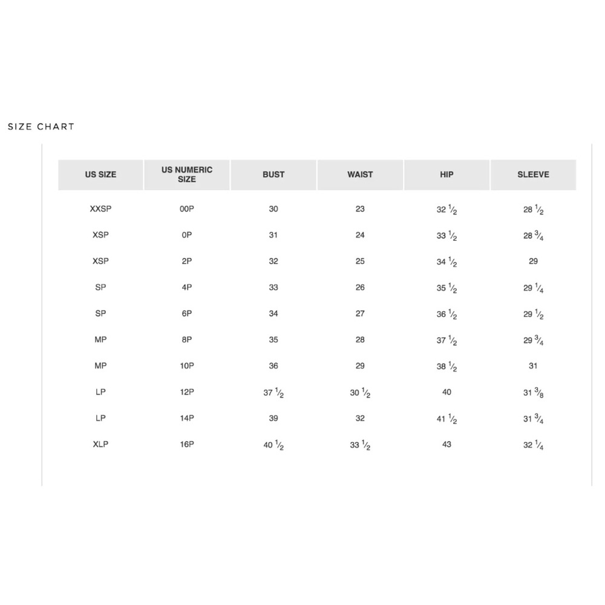Screen dimensions: 605x605
Task: Click the SIZE CHART heading
Action: [41, 126]
